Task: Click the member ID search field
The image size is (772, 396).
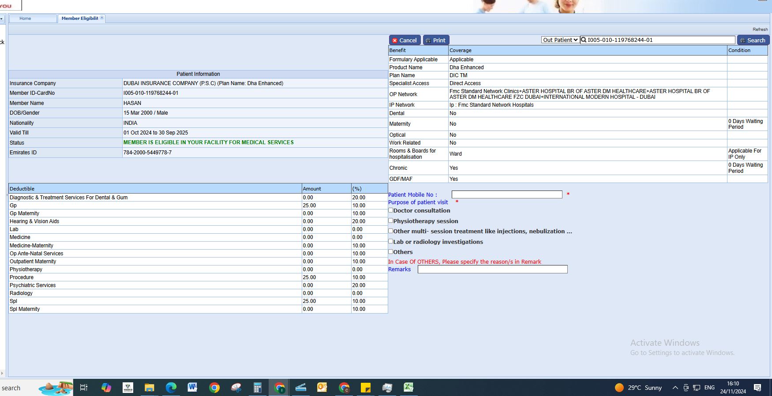Action: click(x=660, y=40)
